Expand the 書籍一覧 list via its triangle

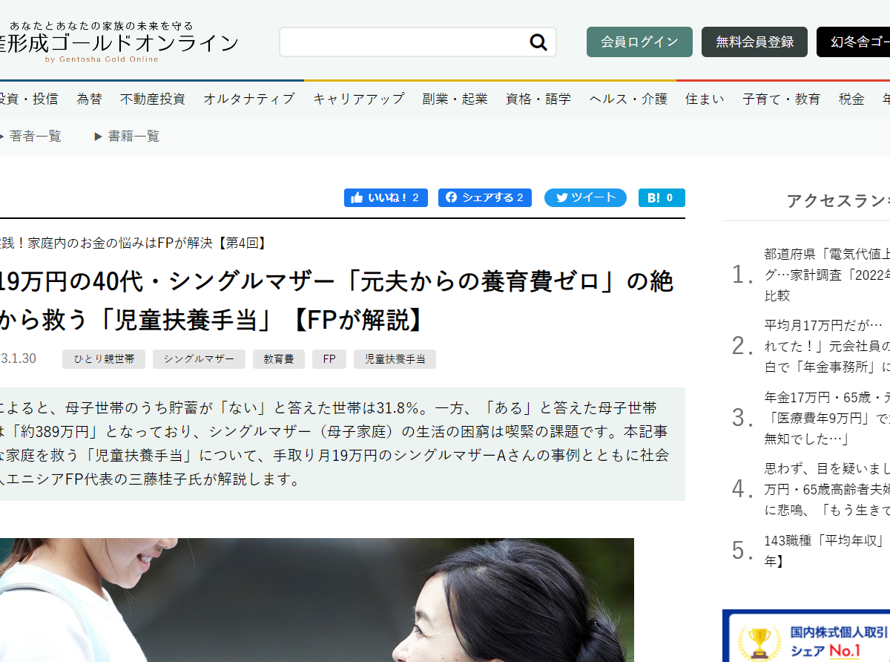tap(99, 136)
